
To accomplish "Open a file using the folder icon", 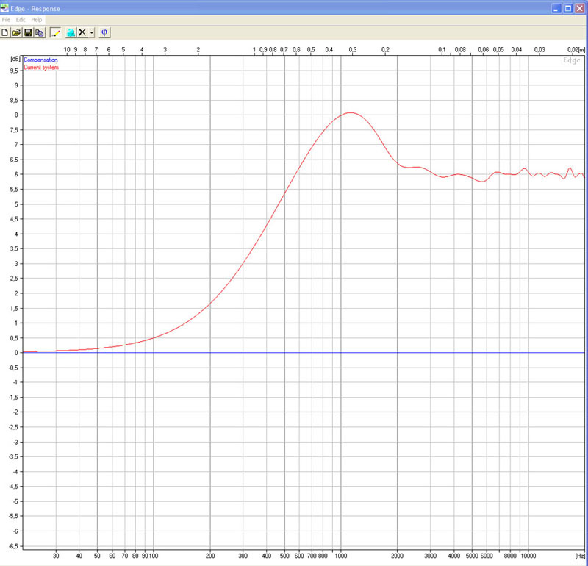I will click(16, 33).
